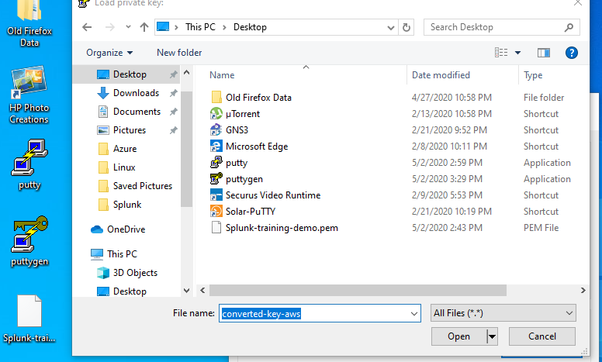Click the 5/2/2020 2:43 PM date cell
This screenshot has height=362, width=602.
click(447, 228)
